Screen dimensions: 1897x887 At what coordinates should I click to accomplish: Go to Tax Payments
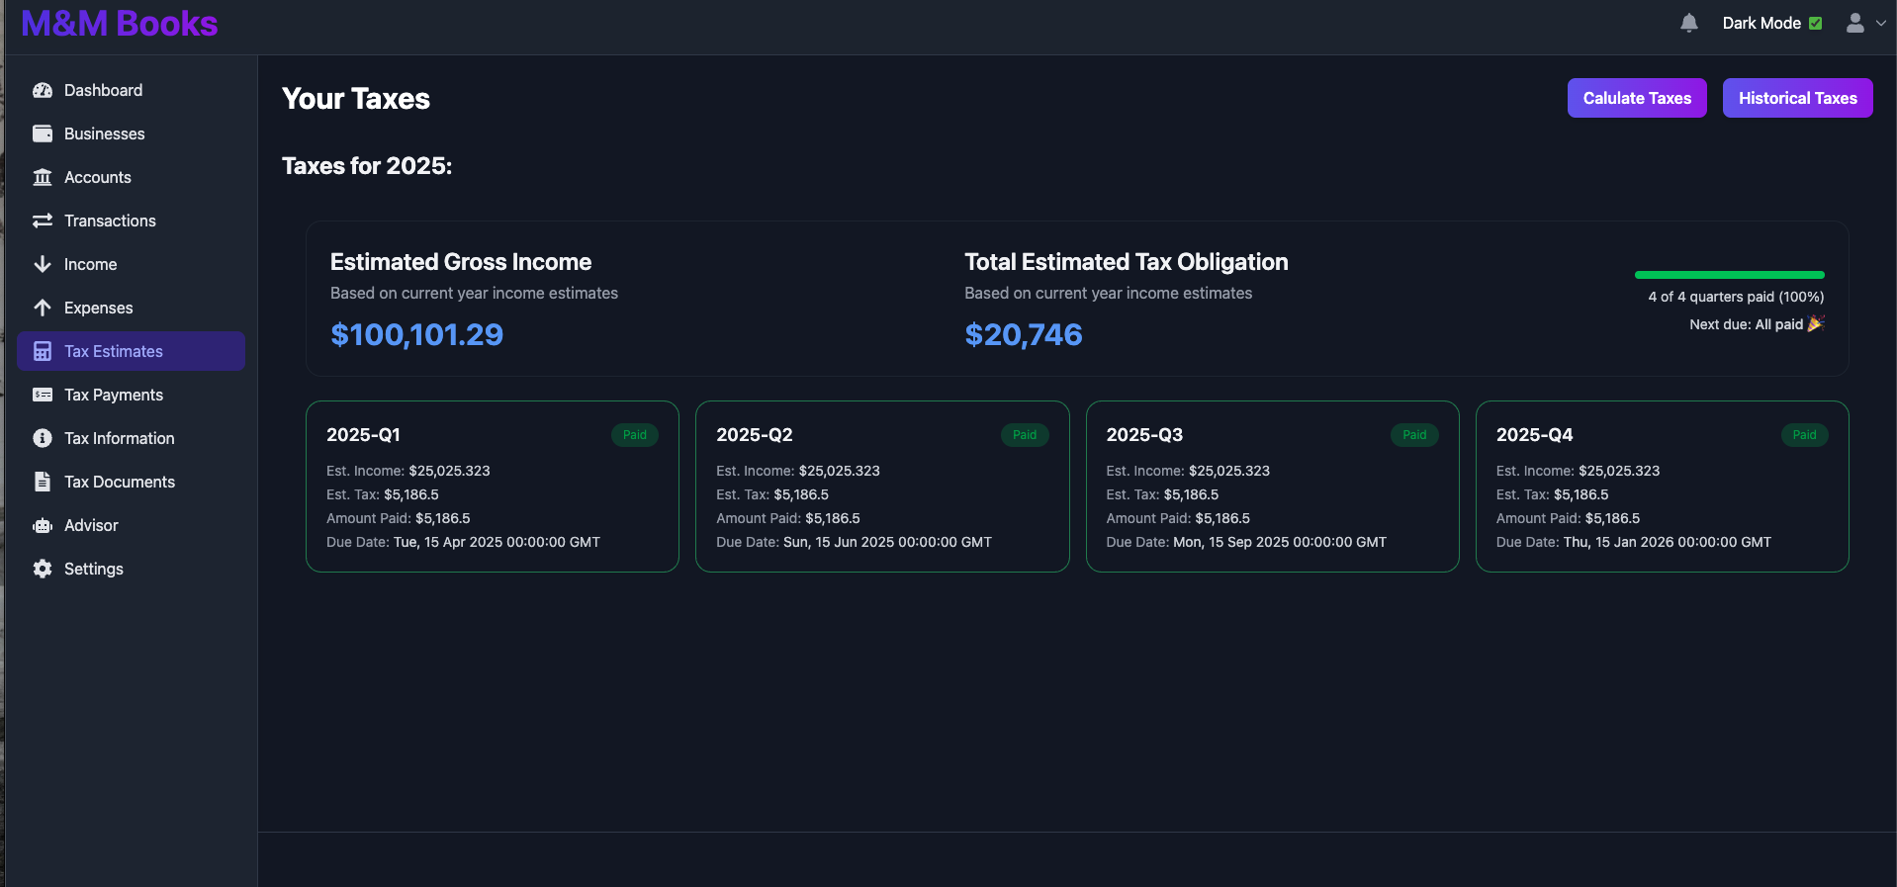click(x=131, y=395)
